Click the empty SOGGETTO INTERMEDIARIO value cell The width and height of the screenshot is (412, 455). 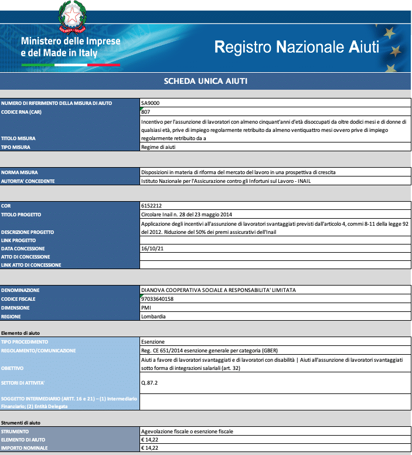275,402
